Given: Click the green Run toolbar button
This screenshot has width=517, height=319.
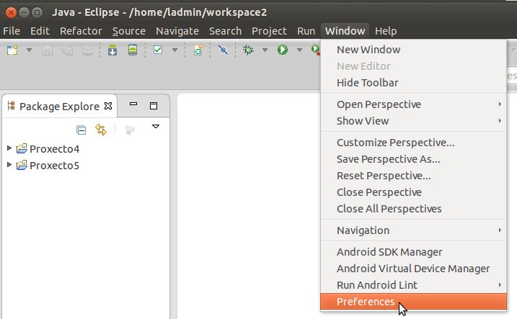Looking at the screenshot, I should pos(283,50).
